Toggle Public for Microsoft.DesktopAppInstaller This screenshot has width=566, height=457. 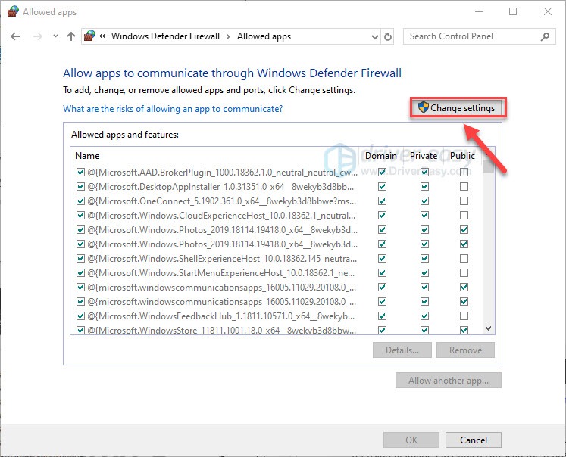coord(464,187)
